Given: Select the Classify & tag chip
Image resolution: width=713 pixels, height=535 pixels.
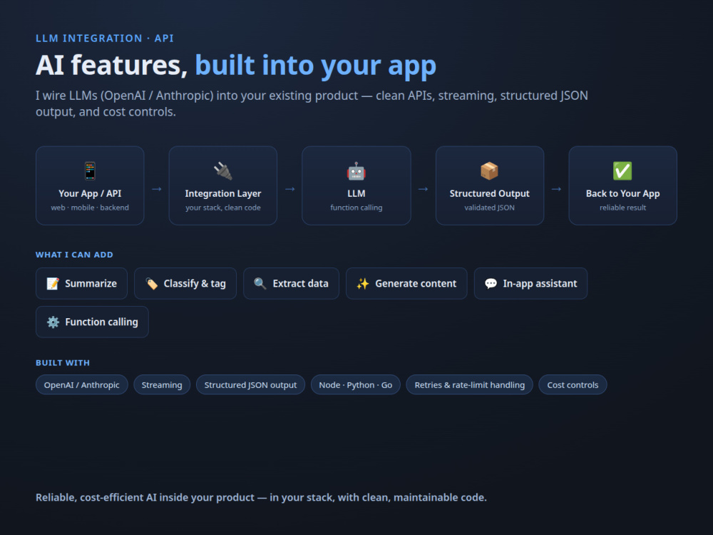Looking at the screenshot, I should tap(185, 283).
